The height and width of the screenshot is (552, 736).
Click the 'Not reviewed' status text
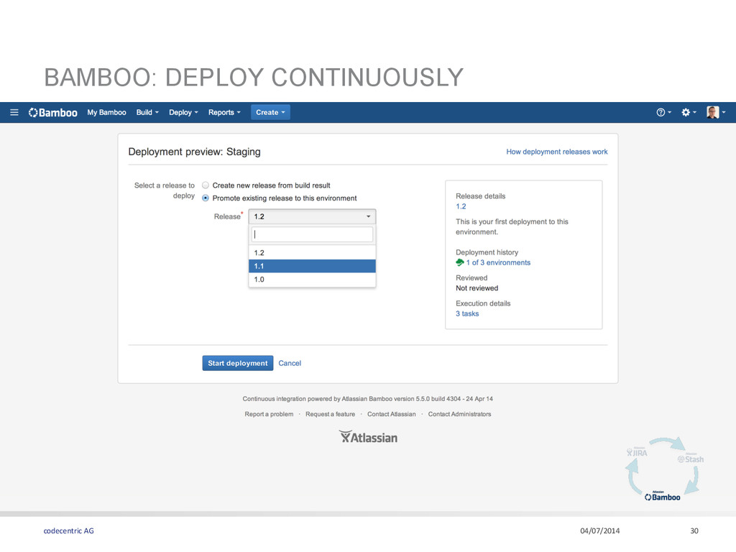477,288
